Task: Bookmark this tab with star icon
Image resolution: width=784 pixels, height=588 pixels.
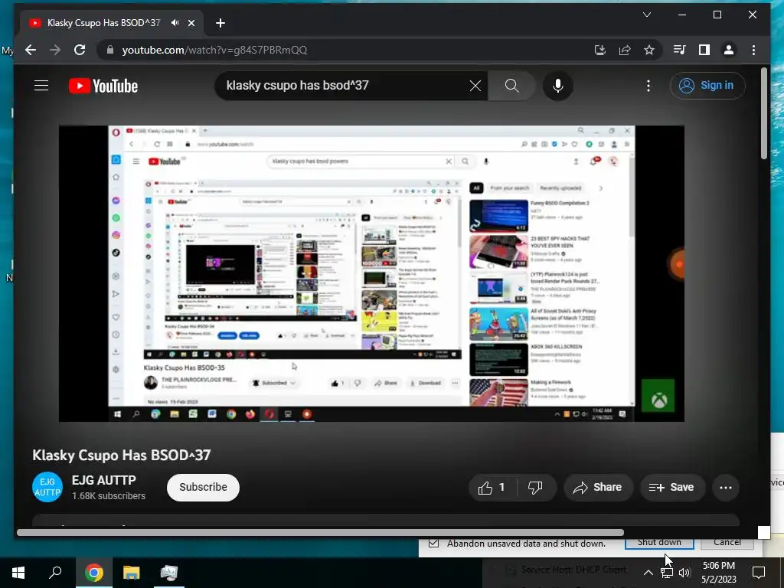Action: 649,50
